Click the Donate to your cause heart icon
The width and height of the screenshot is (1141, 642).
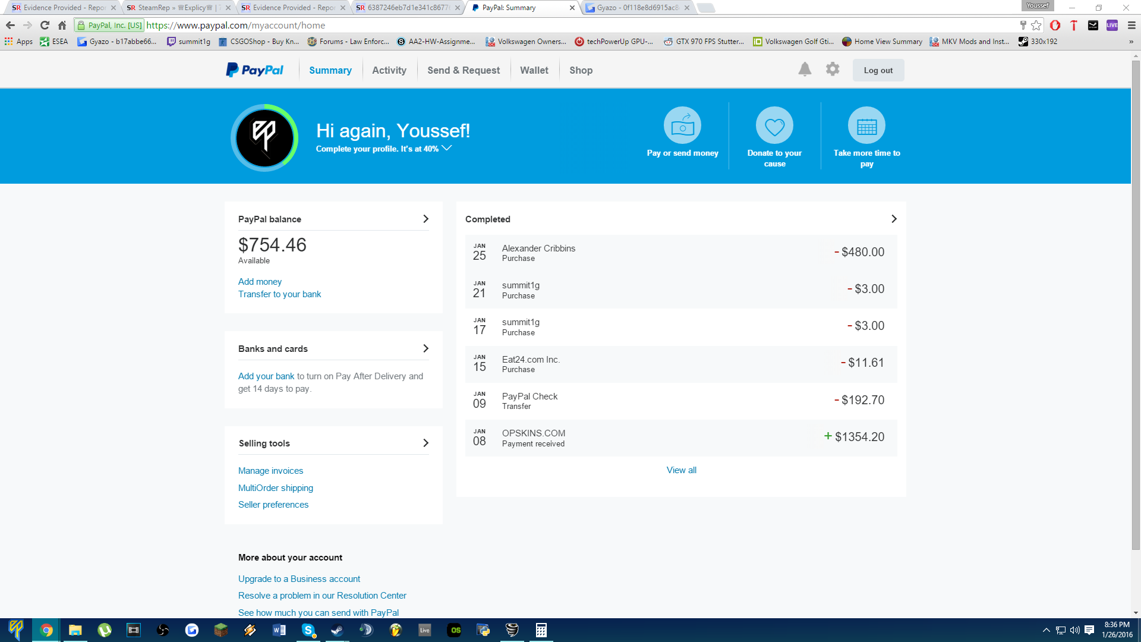(774, 125)
